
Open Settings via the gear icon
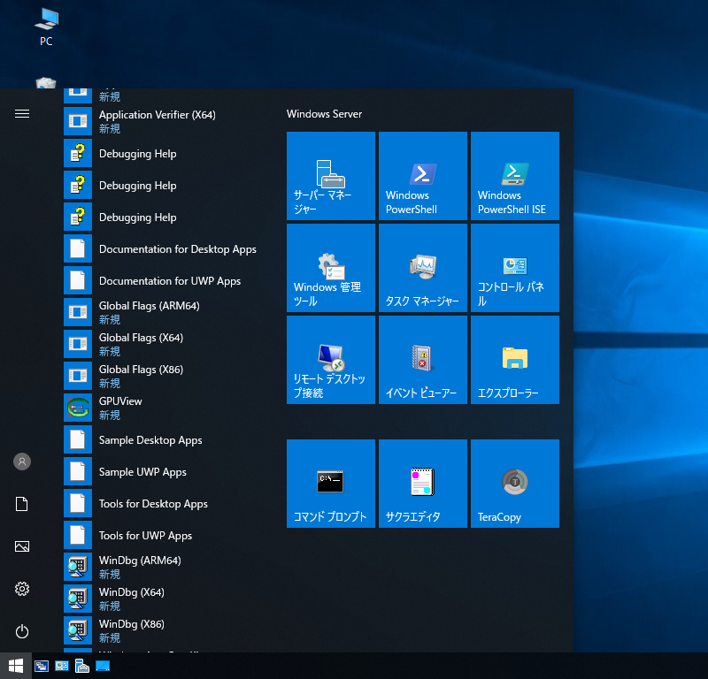[x=21, y=589]
